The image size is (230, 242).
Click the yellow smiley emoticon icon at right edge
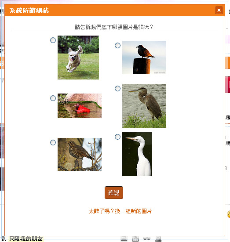point(229,214)
